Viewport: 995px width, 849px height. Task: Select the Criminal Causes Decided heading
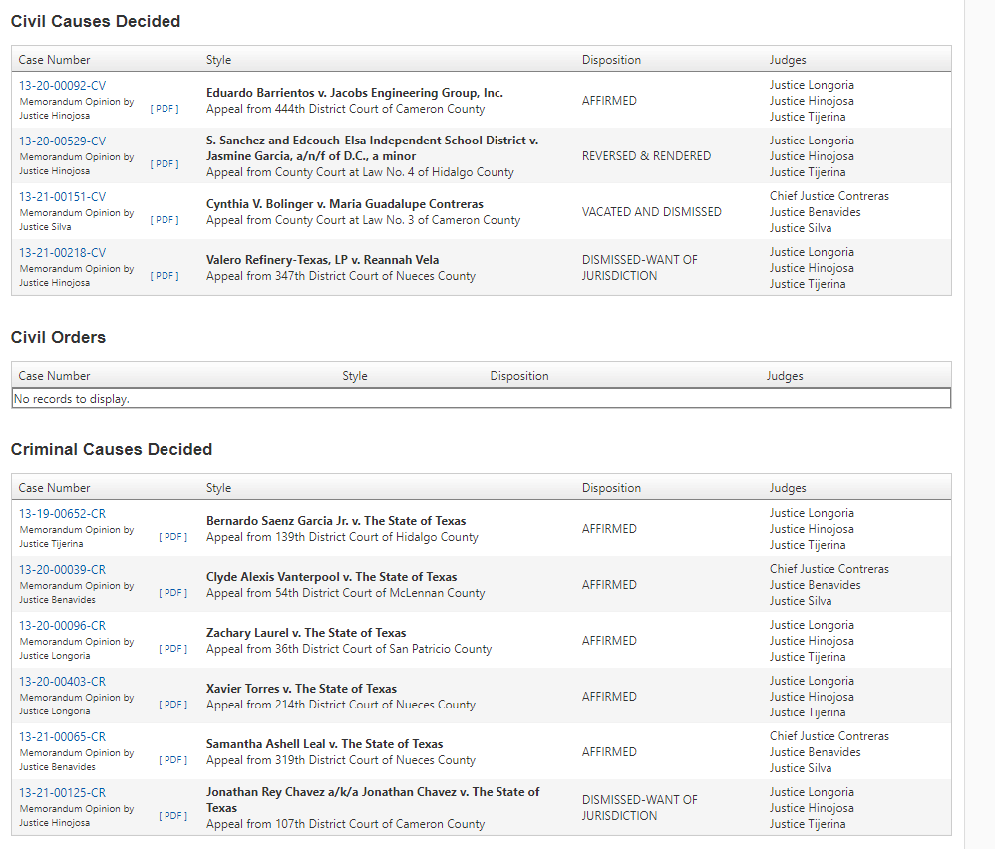(112, 449)
